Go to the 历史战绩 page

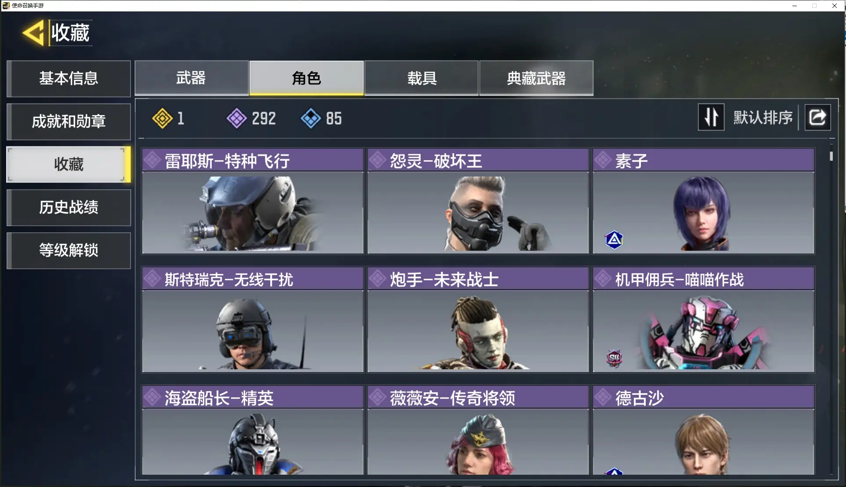[69, 208]
